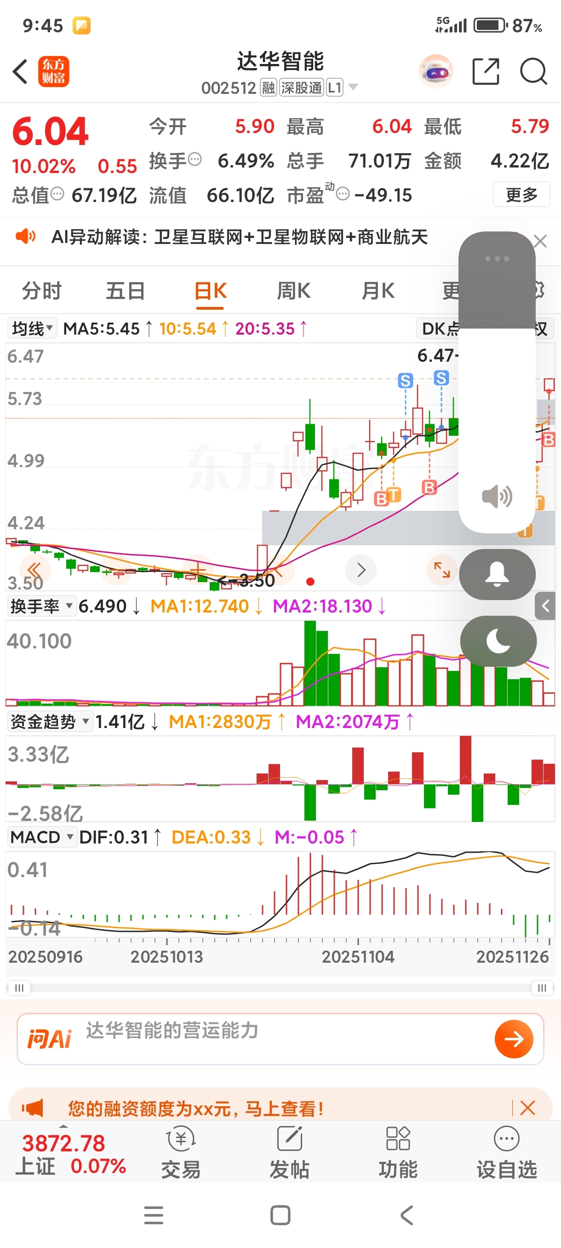Tap the 更多 button for more quotes
The width and height of the screenshot is (561, 1248).
point(521,194)
